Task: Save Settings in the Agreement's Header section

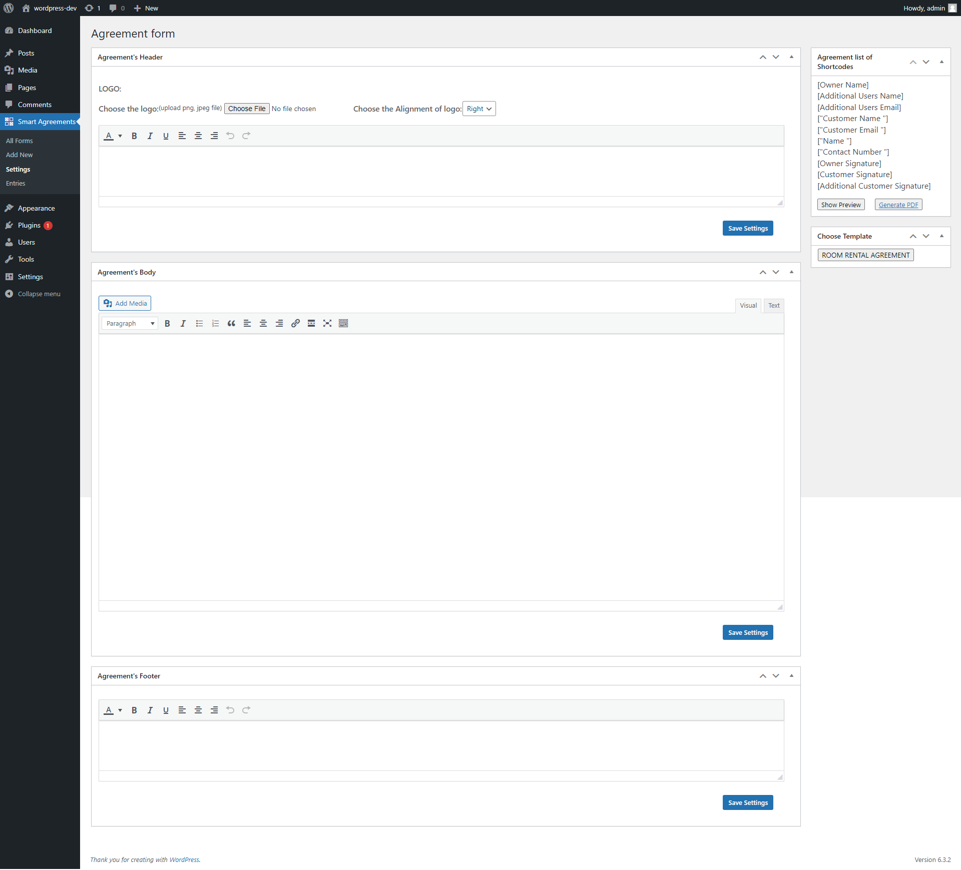Action: (x=748, y=229)
